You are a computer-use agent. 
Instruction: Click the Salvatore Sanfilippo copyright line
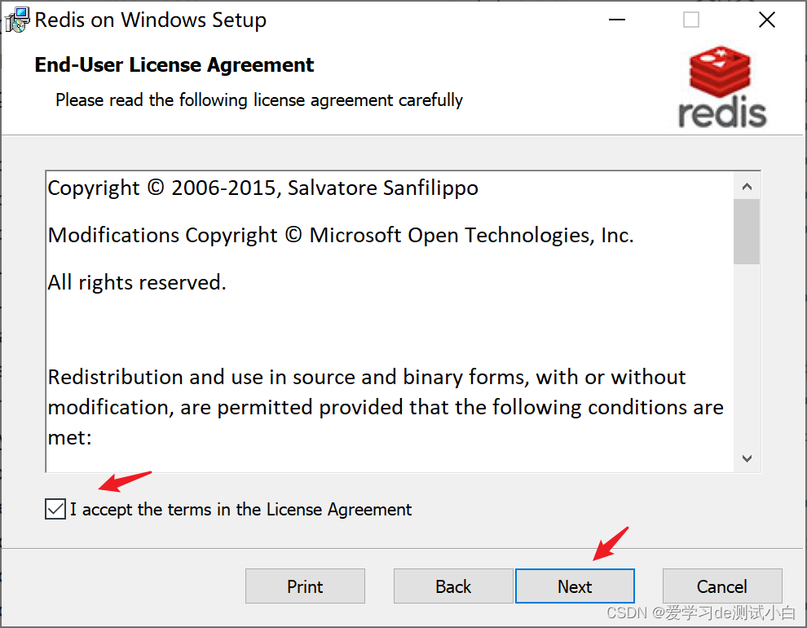click(x=263, y=188)
